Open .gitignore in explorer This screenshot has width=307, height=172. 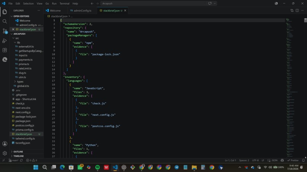coord(21,95)
